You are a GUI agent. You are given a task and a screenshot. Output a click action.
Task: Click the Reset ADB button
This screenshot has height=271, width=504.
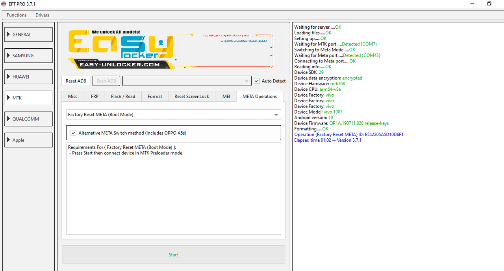(x=76, y=81)
